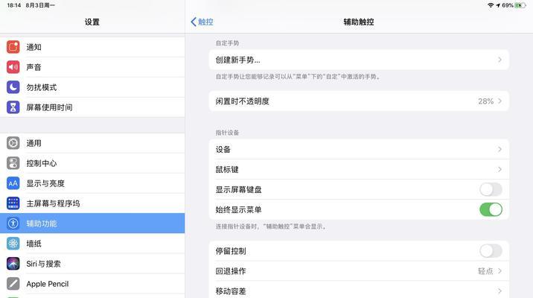Tap 创建新手势... row text
This screenshot has height=298, width=533.
tap(237, 60)
